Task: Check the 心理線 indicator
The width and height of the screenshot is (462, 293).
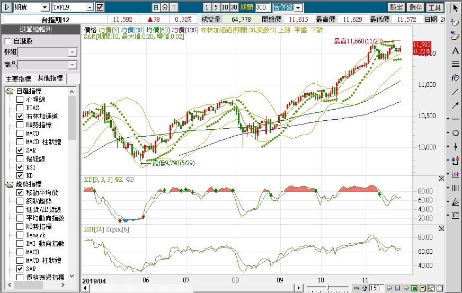Action: click(20, 99)
